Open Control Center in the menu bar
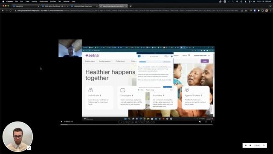 (x=250, y=1)
